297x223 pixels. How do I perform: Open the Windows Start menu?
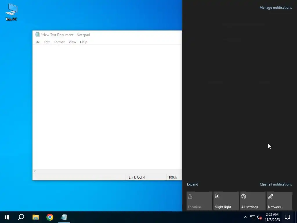pos(7,217)
